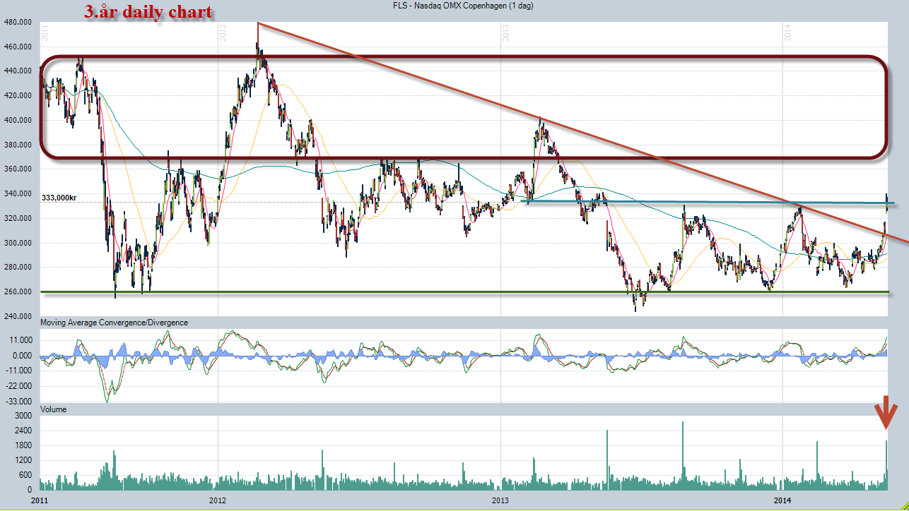
Task: Click the 240.000 price axis label
Action: tap(19, 316)
